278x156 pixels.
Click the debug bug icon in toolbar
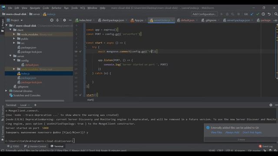click(x=227, y=14)
